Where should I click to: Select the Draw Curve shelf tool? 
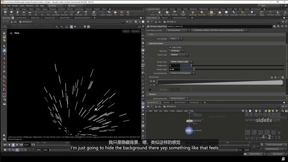point(64,13)
